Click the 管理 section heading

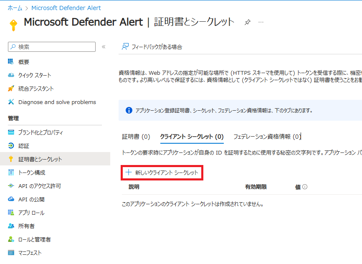pos(13,118)
